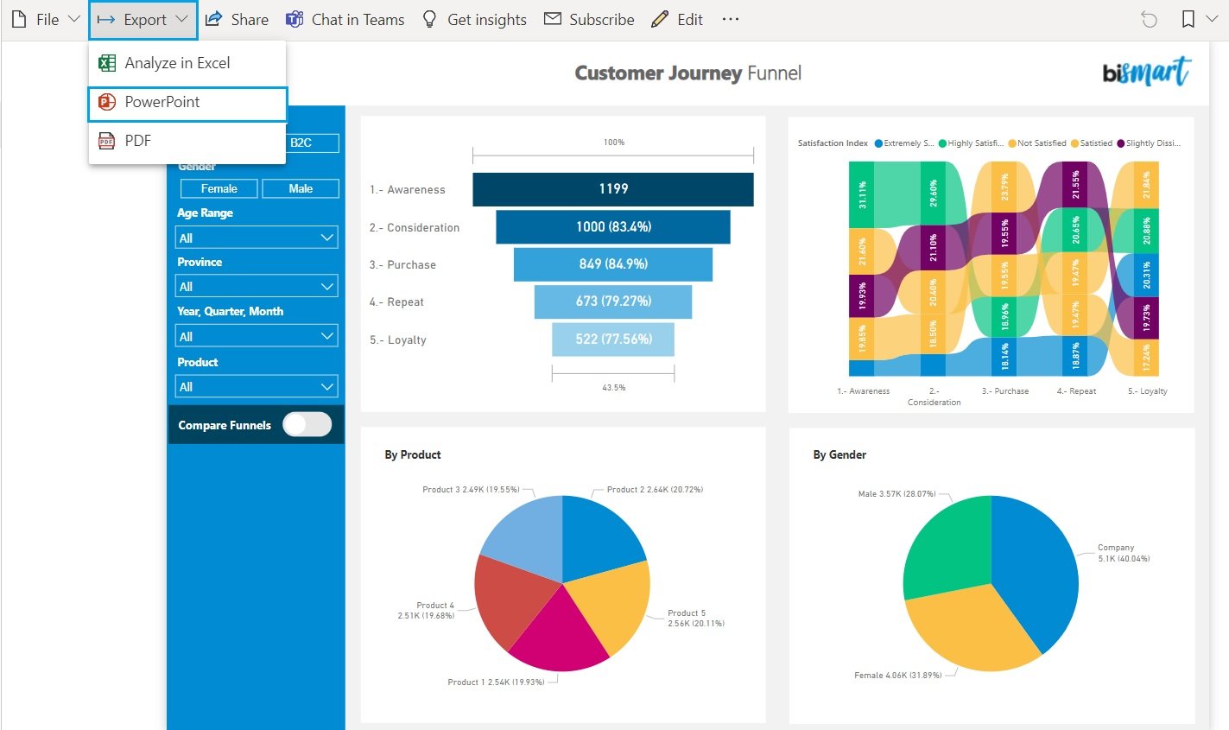The image size is (1229, 730).
Task: Open Chat in Teams
Action: point(345,19)
